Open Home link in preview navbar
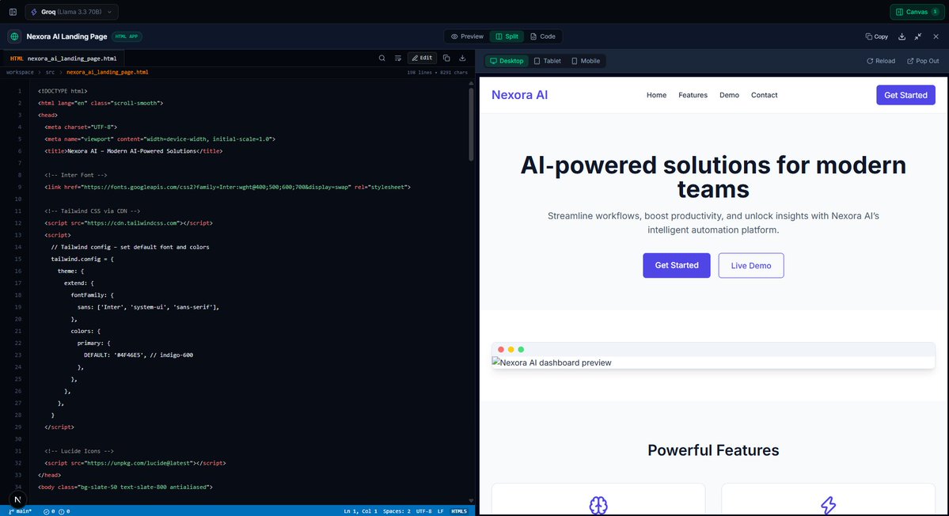The image size is (949, 516). 656,95
